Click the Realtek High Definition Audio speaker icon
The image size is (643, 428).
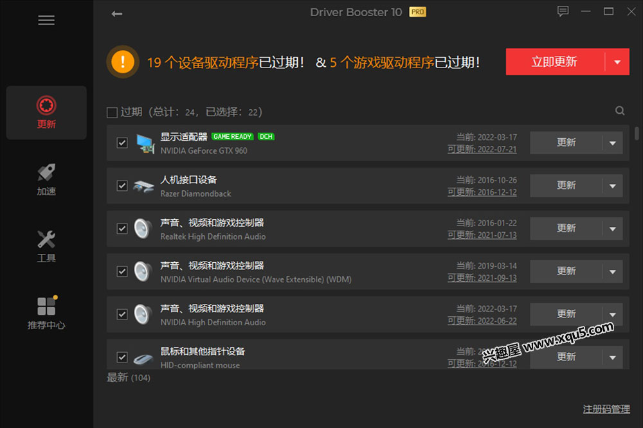pyautogui.click(x=143, y=229)
